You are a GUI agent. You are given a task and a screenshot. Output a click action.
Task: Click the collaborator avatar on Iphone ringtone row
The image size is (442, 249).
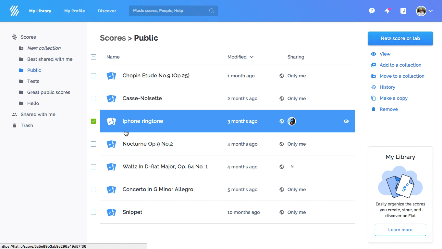point(292,121)
